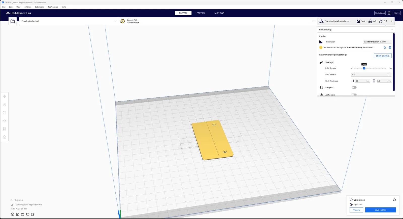Open print info via the circled i icon
The width and height of the screenshot is (403, 219).
pos(394,200)
